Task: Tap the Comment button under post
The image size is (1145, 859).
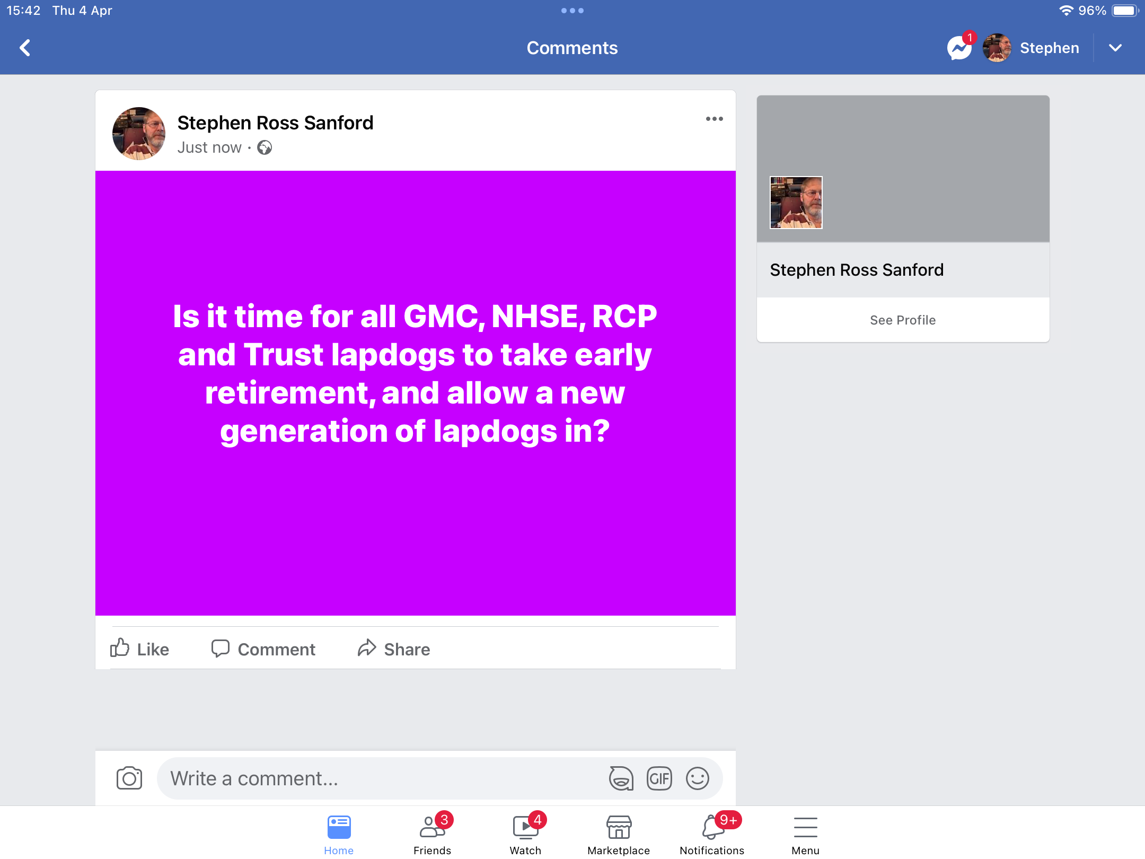Action: 263,648
